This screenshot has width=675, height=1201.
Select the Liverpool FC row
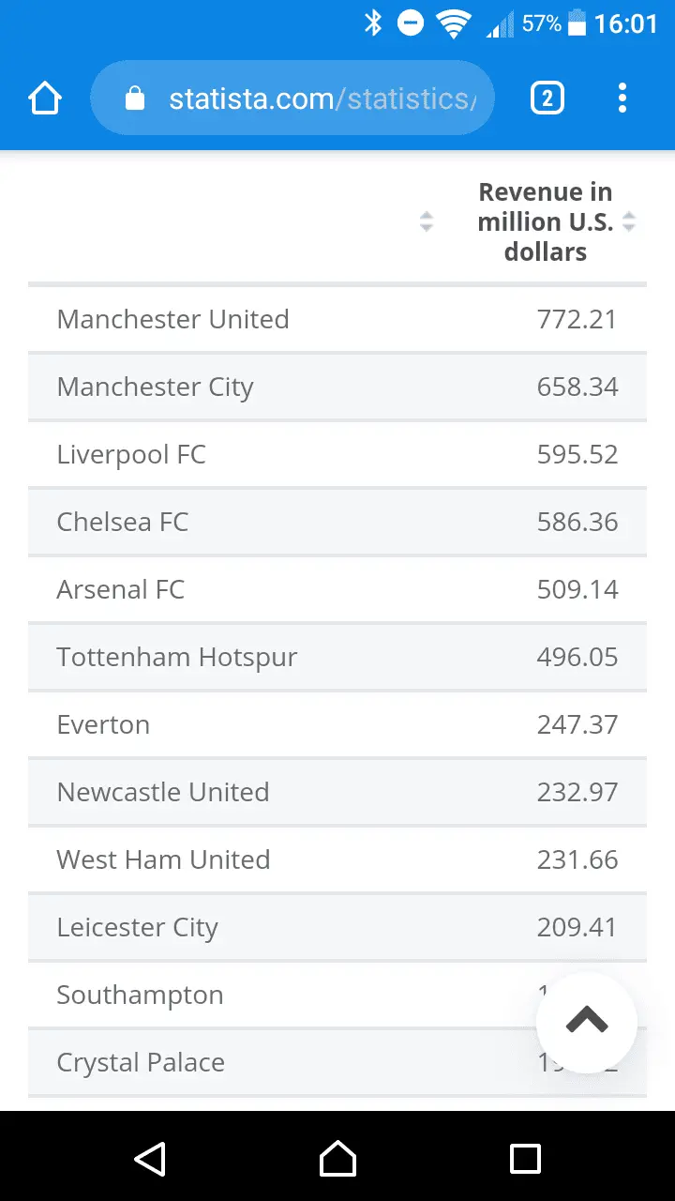coord(337,455)
